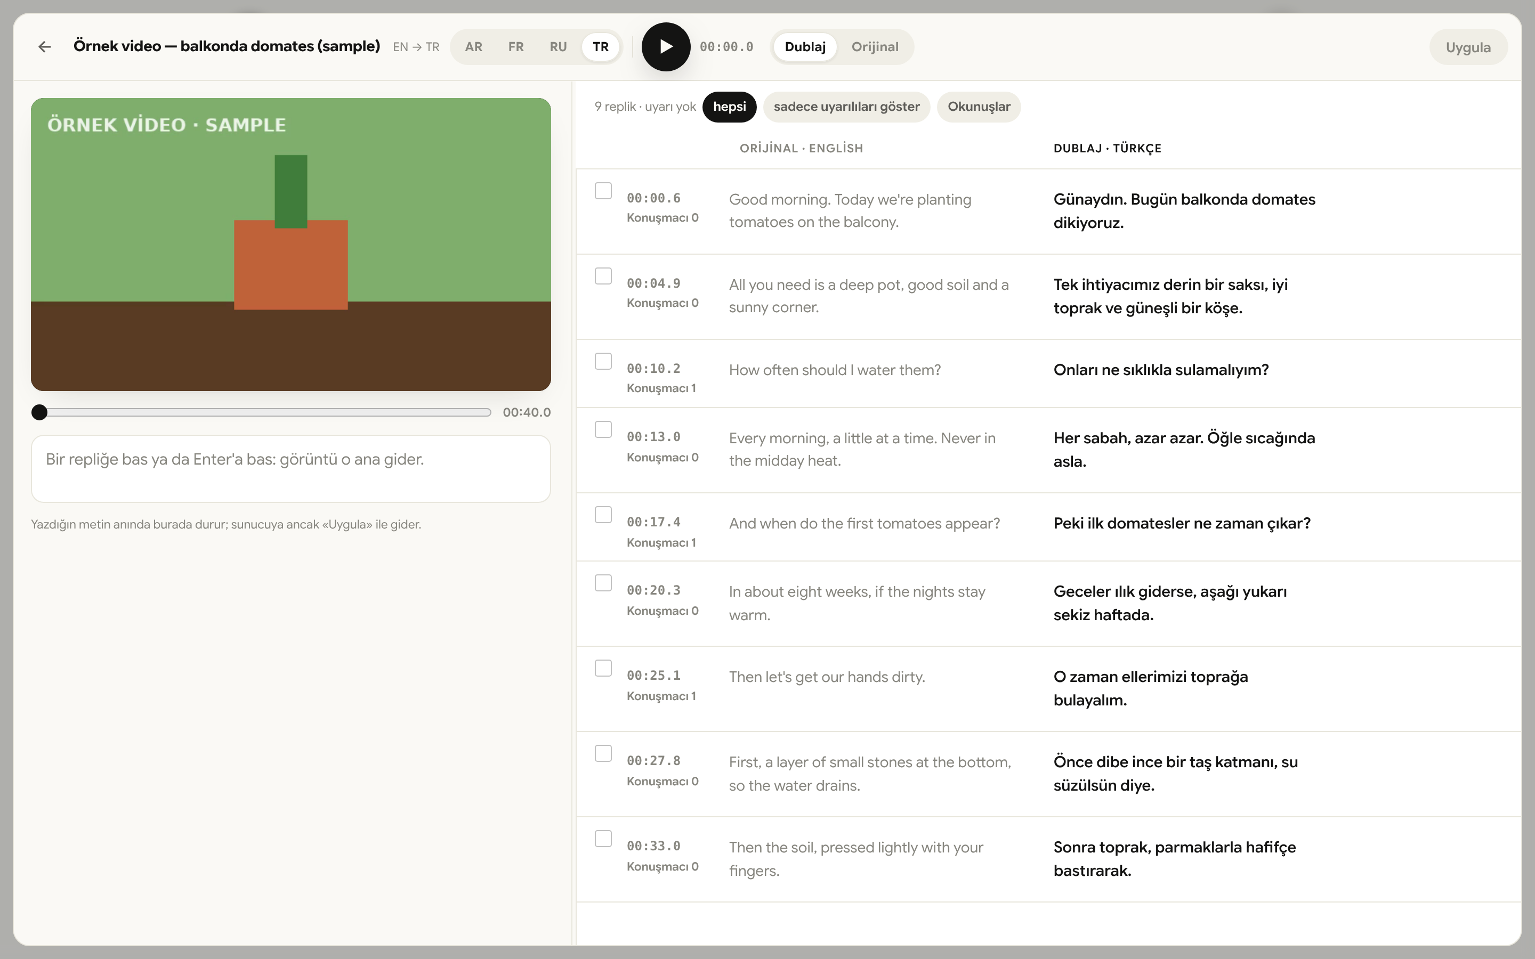Go back with the left arrow icon

(44, 46)
